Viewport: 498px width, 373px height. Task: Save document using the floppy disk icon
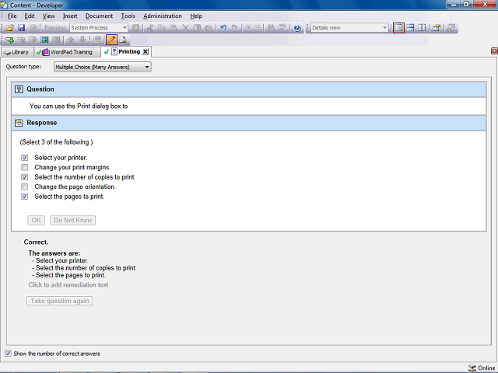coord(21,28)
